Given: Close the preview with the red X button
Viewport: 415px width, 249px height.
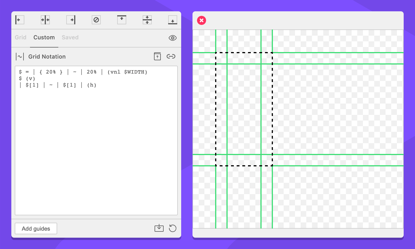Looking at the screenshot, I should click(x=202, y=20).
